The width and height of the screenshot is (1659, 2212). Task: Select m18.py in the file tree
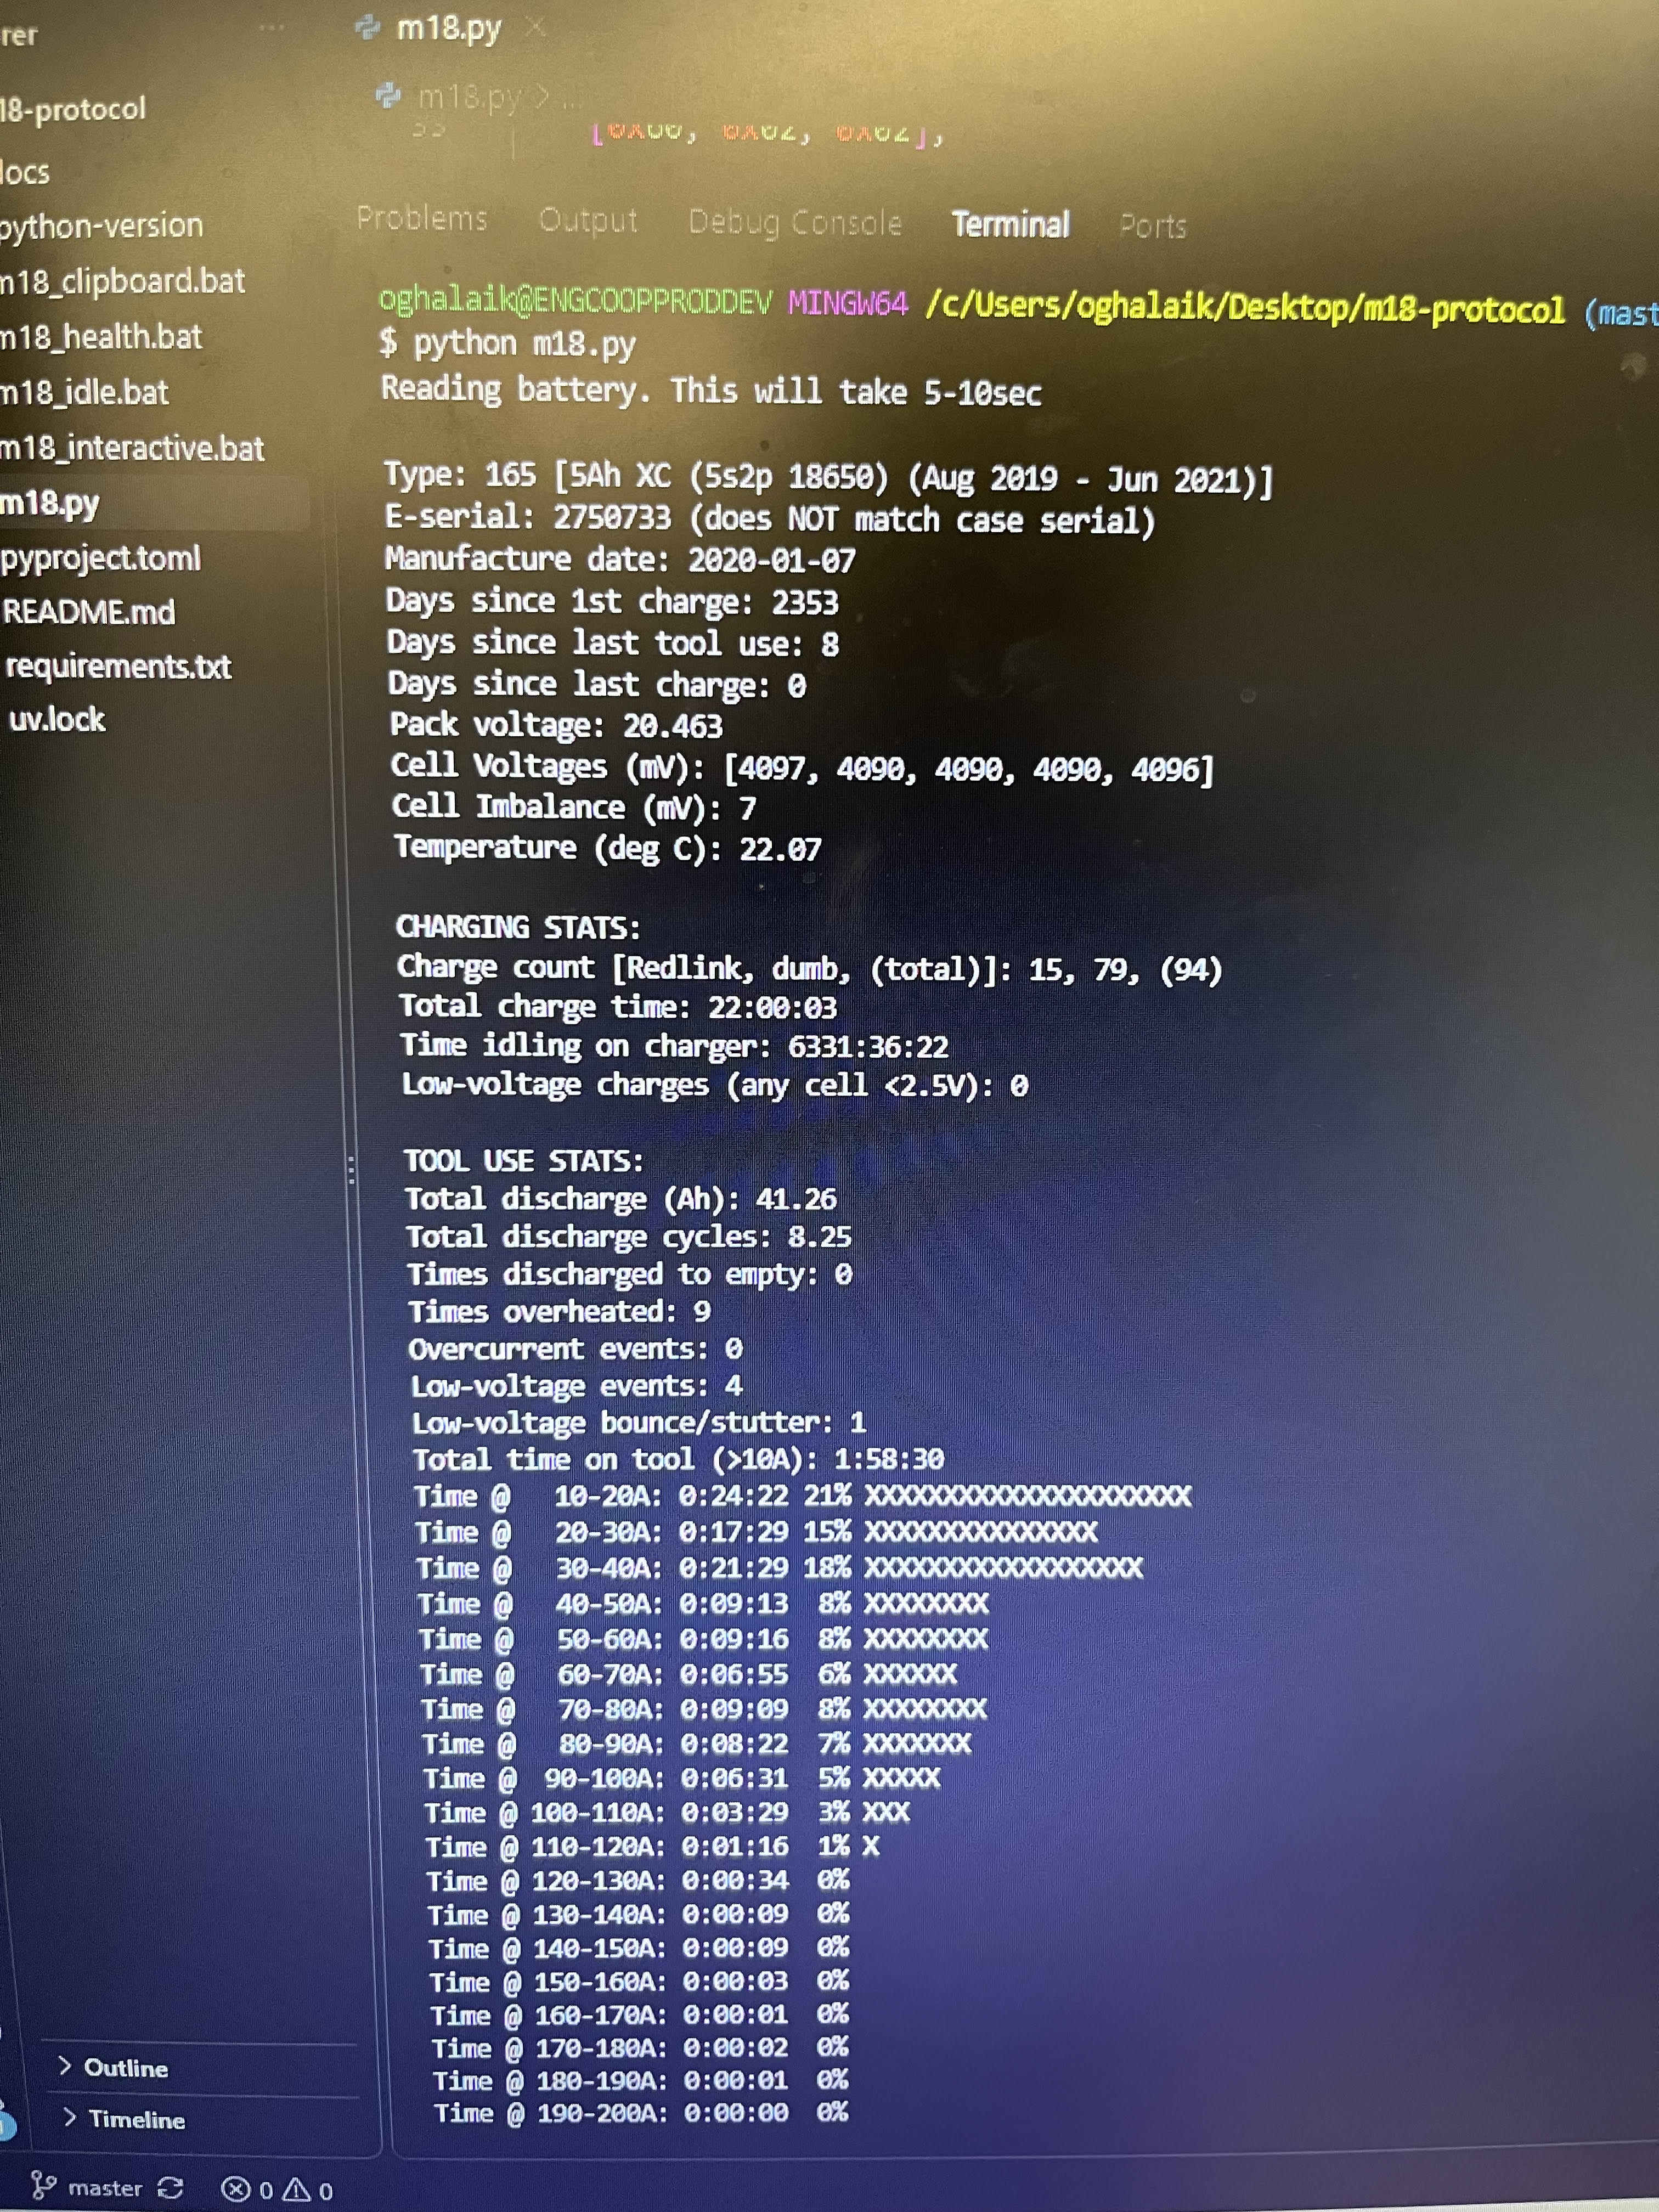click(50, 503)
